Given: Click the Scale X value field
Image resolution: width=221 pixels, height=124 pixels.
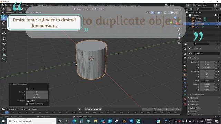Looking at the screenshot, I should [x=207, y=84].
